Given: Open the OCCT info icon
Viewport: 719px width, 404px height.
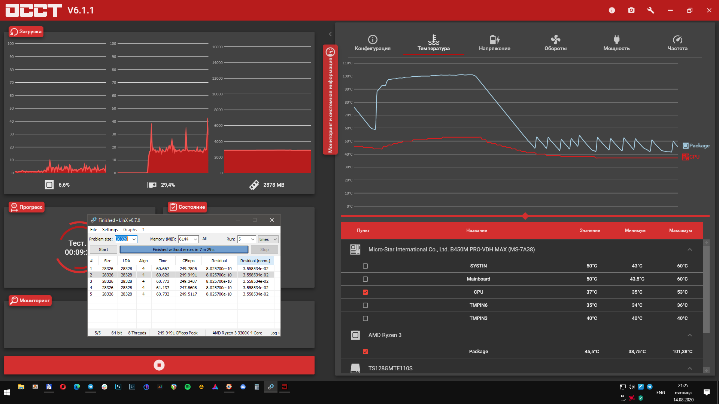Looking at the screenshot, I should [x=612, y=10].
